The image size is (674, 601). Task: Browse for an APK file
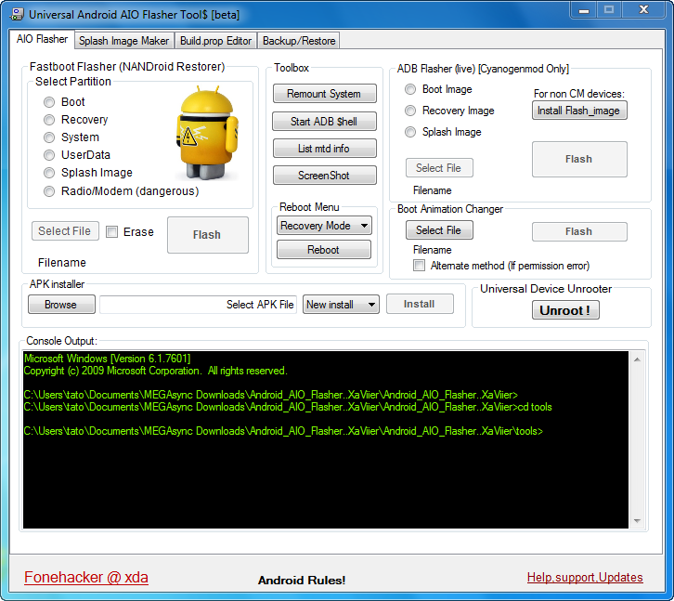point(61,305)
